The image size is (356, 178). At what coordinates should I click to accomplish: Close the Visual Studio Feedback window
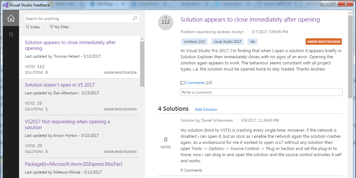coord(346,4)
